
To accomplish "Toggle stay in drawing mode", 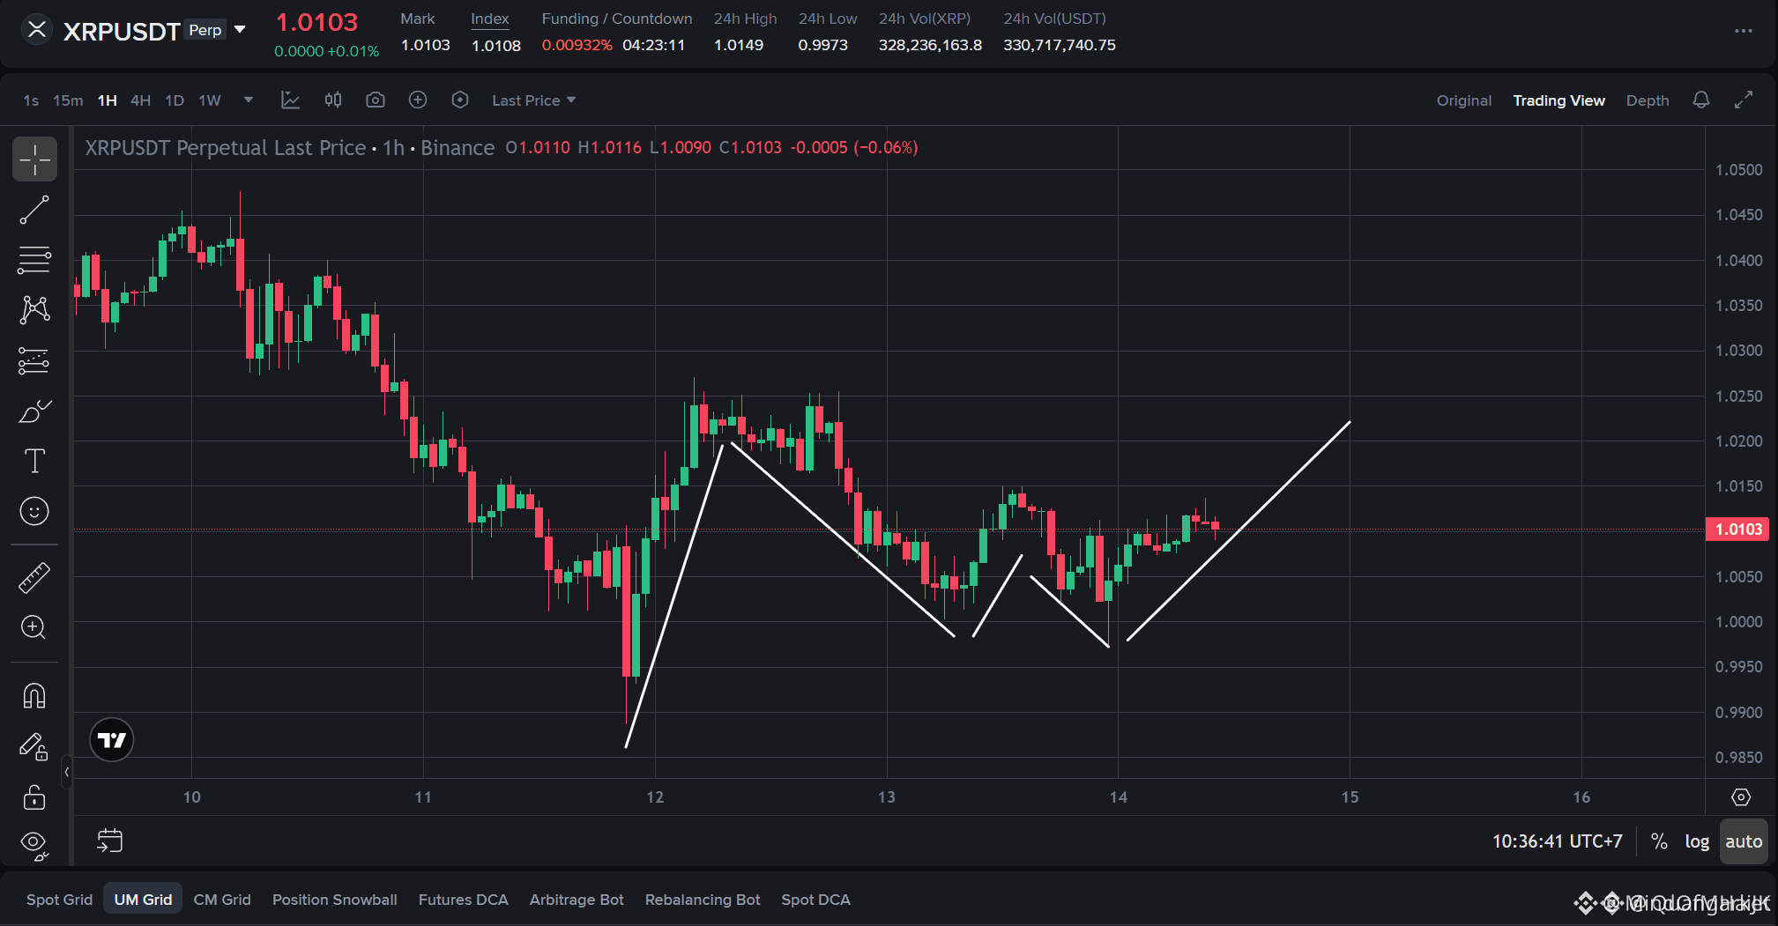I will [x=34, y=747].
